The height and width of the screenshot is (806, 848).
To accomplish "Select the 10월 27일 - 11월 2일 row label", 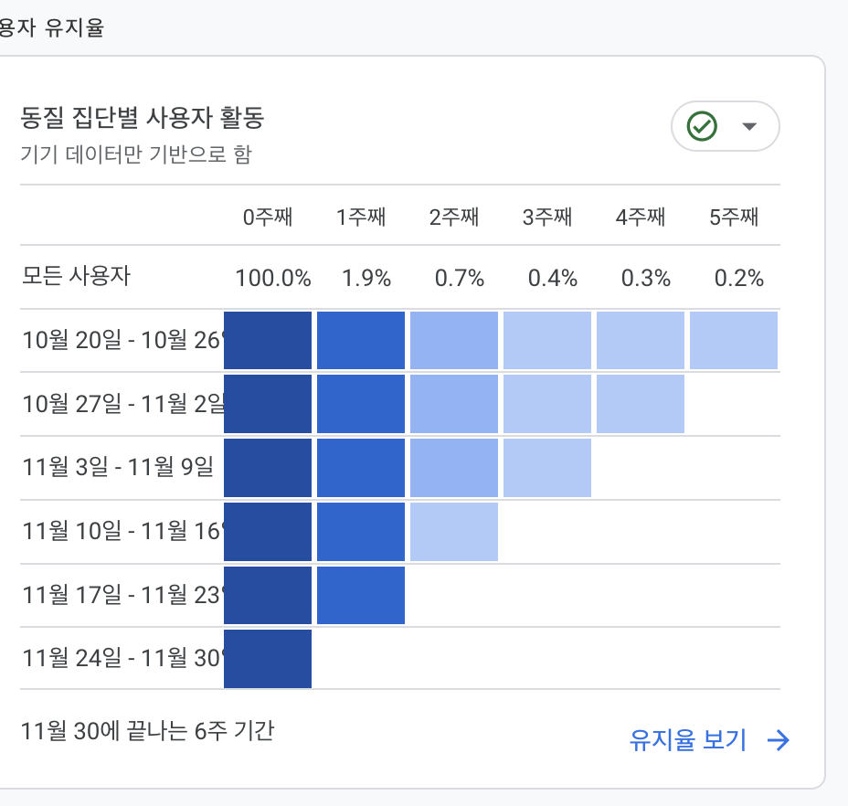I will 122,404.
